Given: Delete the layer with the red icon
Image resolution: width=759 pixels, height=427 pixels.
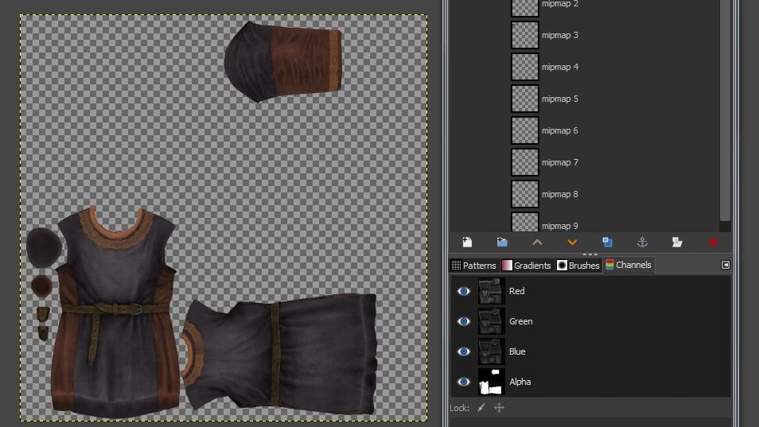Looking at the screenshot, I should pyautogui.click(x=713, y=243).
